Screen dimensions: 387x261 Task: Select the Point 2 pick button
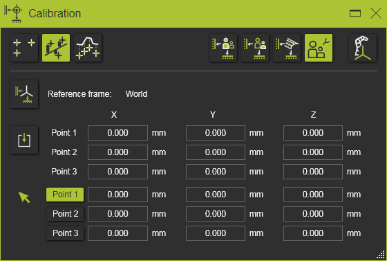point(65,214)
